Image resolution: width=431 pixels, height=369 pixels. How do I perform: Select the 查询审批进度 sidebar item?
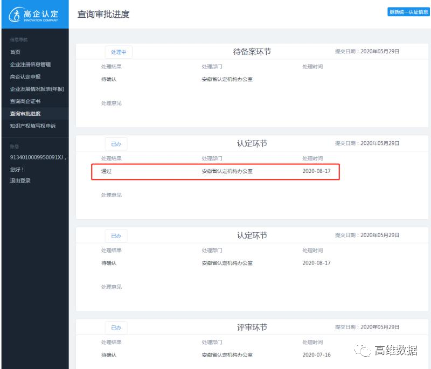pyautogui.click(x=25, y=114)
